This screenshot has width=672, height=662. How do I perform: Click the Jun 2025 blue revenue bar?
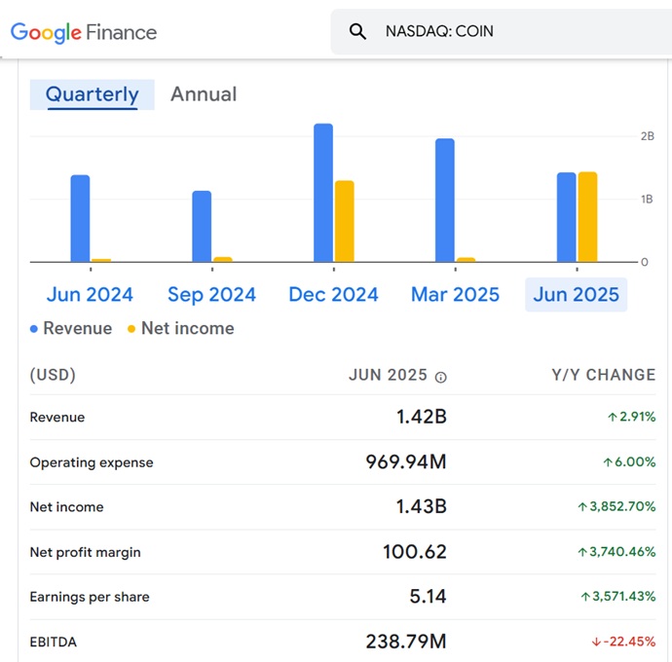(x=567, y=217)
